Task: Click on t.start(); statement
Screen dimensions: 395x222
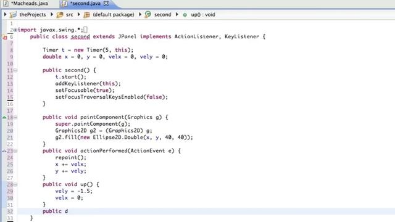Action: (x=71, y=76)
